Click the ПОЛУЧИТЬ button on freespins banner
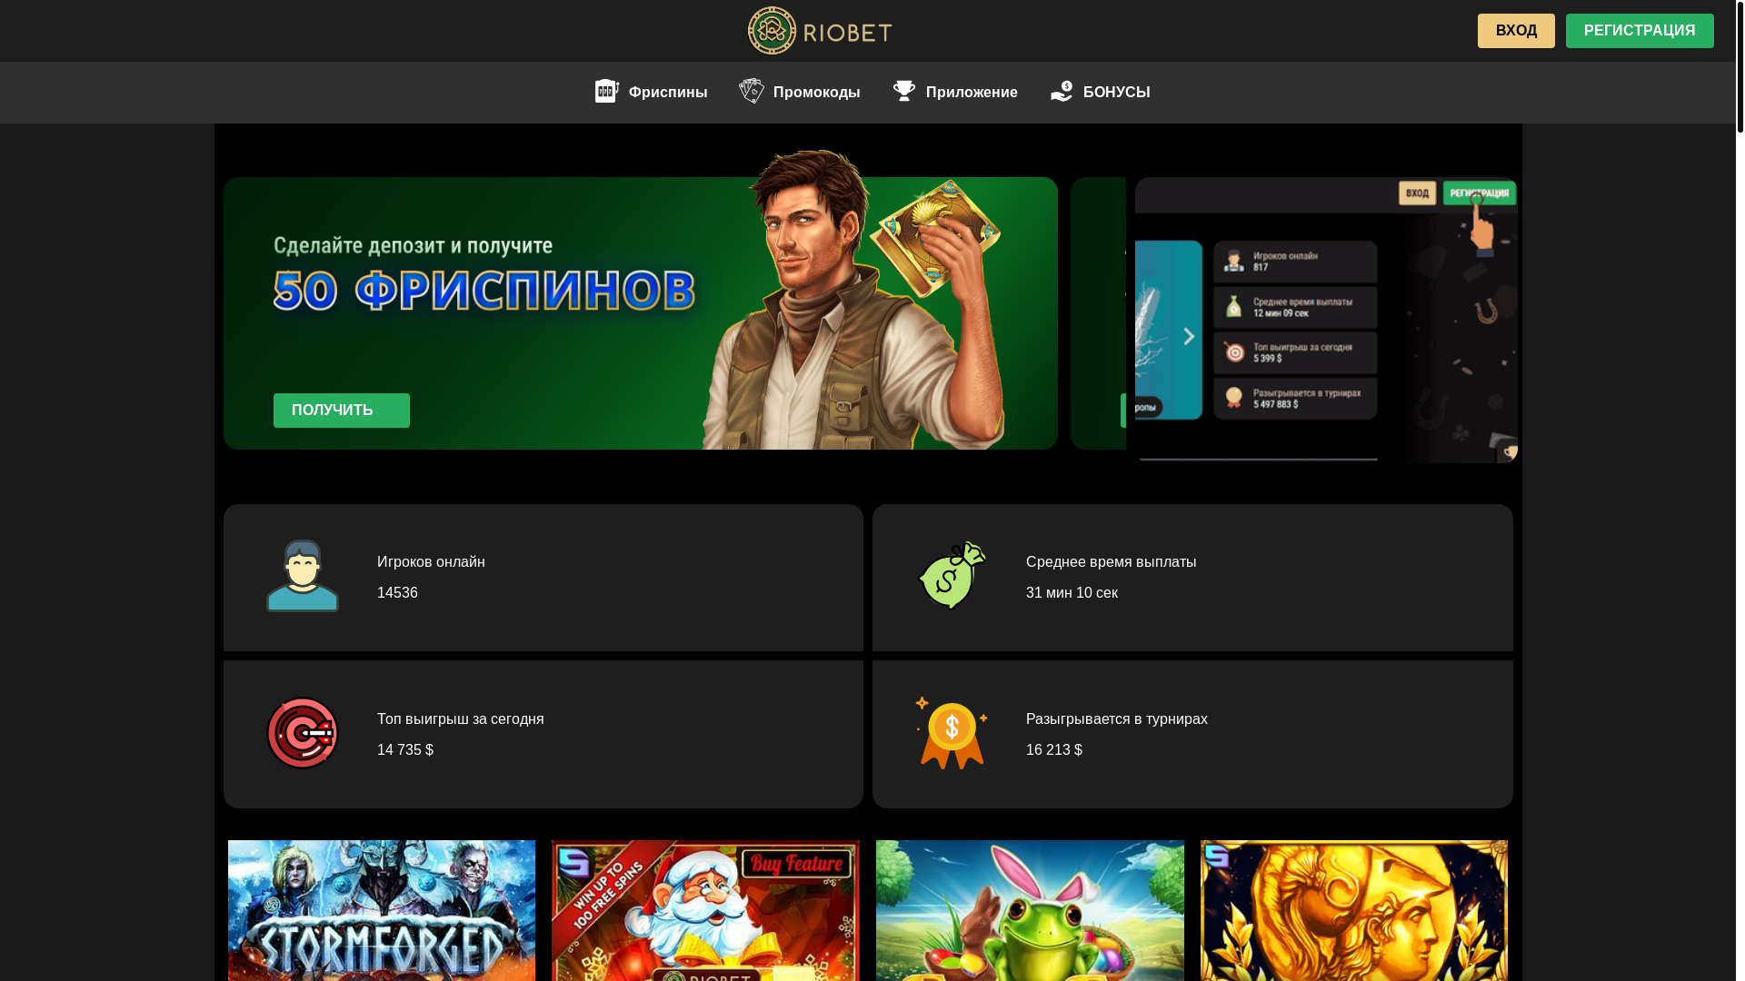Screen dimensions: 1745x981 (x=342, y=411)
